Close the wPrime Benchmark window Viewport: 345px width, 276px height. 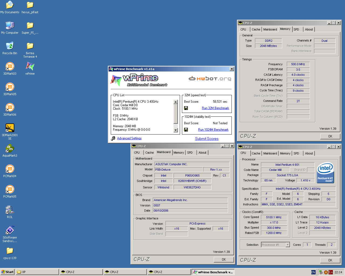click(232, 69)
